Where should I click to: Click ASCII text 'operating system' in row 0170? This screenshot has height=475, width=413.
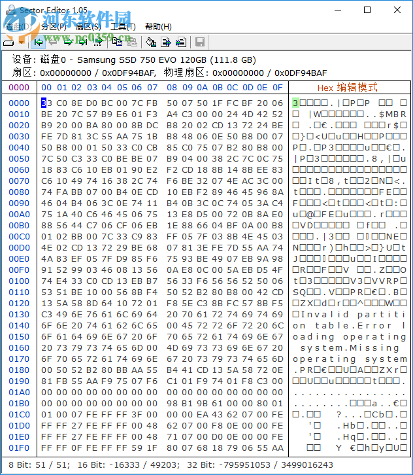(350, 359)
